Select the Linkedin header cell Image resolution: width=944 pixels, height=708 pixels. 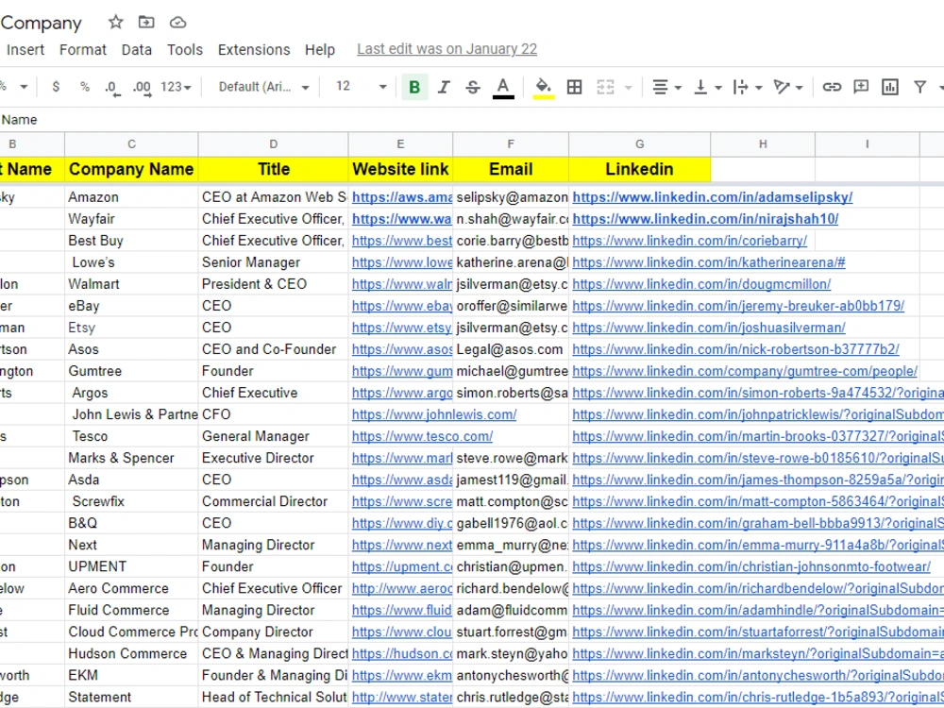coord(639,169)
